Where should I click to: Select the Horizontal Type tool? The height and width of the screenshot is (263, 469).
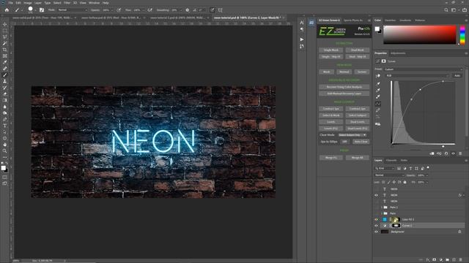click(5, 126)
